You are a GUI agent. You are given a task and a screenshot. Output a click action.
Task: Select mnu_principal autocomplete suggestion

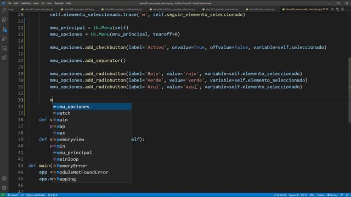[x=92, y=153]
